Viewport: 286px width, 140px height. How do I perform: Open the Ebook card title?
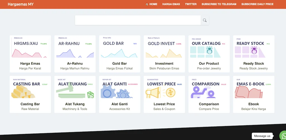point(254,104)
